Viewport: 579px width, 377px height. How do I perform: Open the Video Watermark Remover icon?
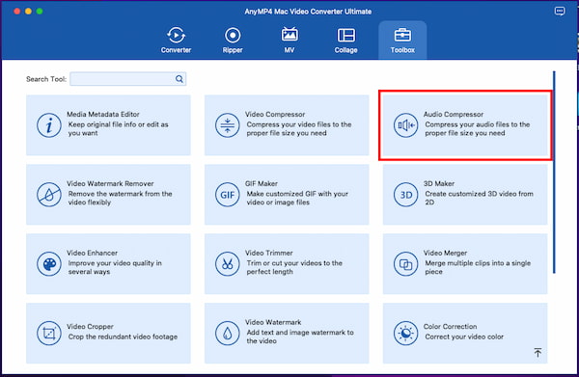tap(49, 195)
